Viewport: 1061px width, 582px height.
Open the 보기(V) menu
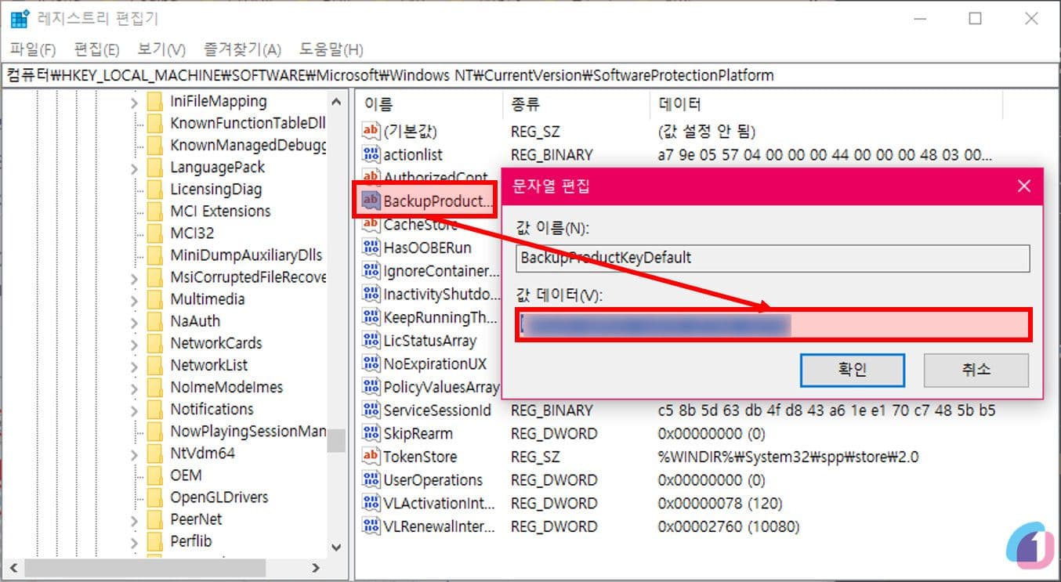pos(161,49)
